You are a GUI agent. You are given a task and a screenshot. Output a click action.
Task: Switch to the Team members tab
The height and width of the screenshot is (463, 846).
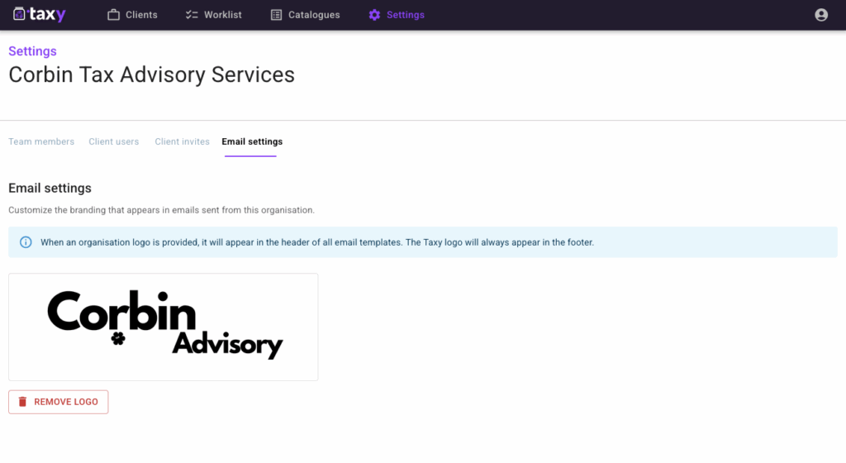pos(41,141)
